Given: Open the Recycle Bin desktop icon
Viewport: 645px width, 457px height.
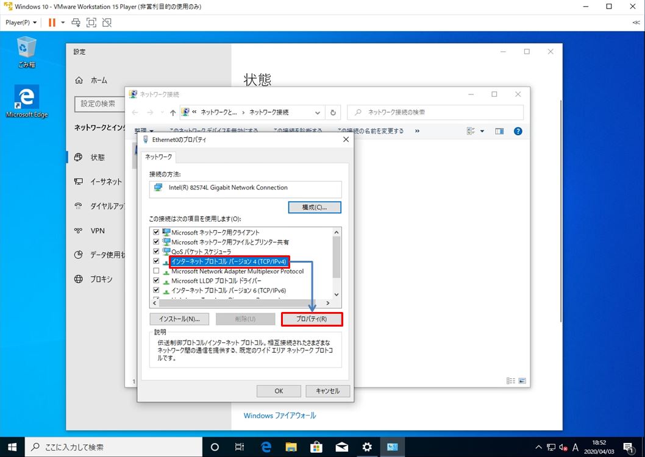Looking at the screenshot, I should (x=27, y=52).
